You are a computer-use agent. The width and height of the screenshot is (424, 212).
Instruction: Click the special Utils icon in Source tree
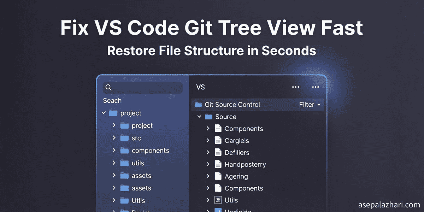click(x=218, y=200)
